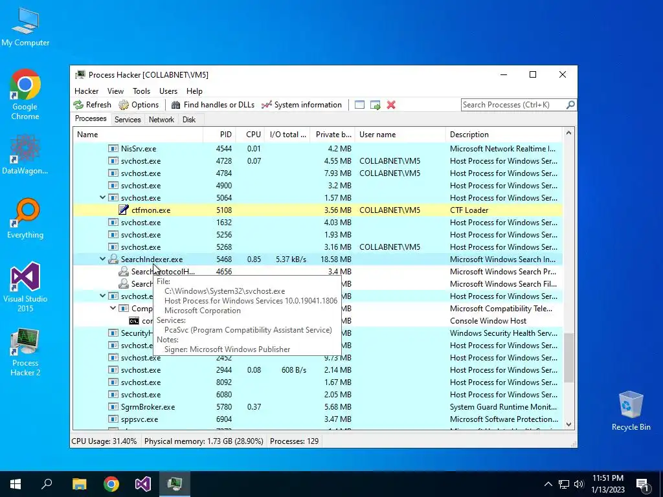Collapse the Comp... process tree node

pyautogui.click(x=113, y=308)
